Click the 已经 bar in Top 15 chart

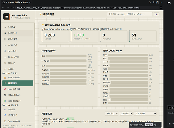tap(128, 55)
